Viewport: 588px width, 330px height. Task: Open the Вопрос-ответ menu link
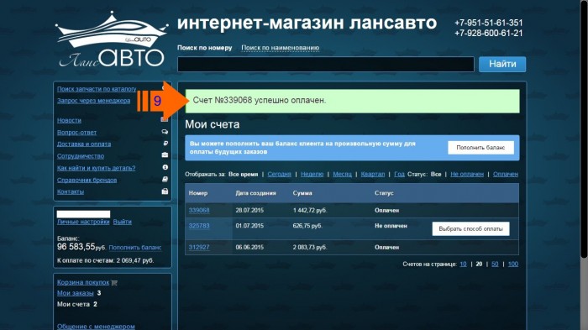77,132
